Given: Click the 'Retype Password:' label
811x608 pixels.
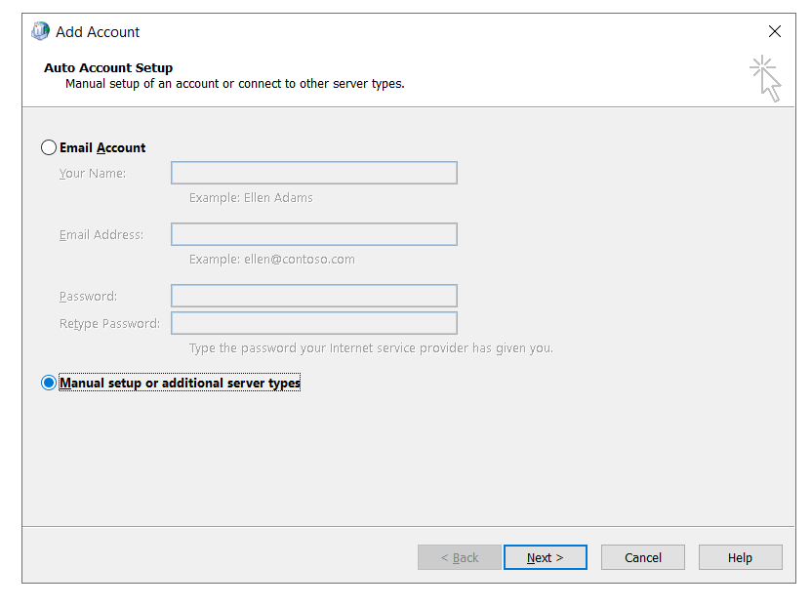Looking at the screenshot, I should point(109,324).
